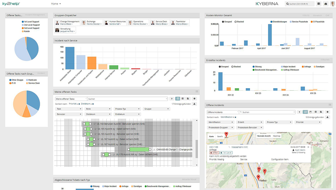Switch the map to Satellit view

[x=220, y=136]
